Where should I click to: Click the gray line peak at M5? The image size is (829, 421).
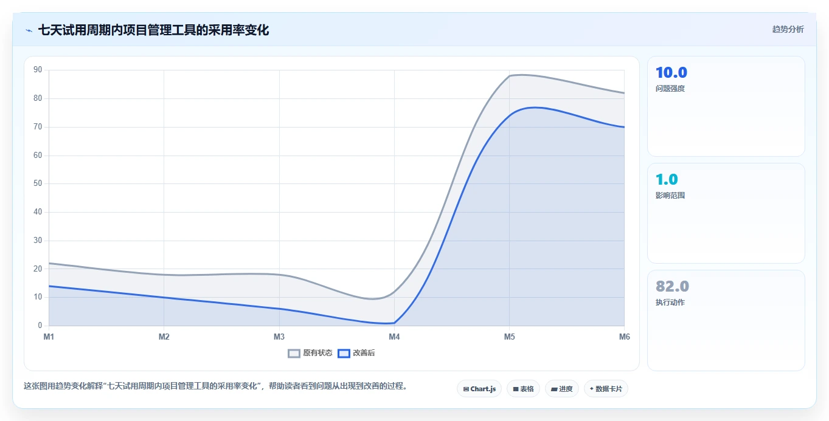coord(509,75)
